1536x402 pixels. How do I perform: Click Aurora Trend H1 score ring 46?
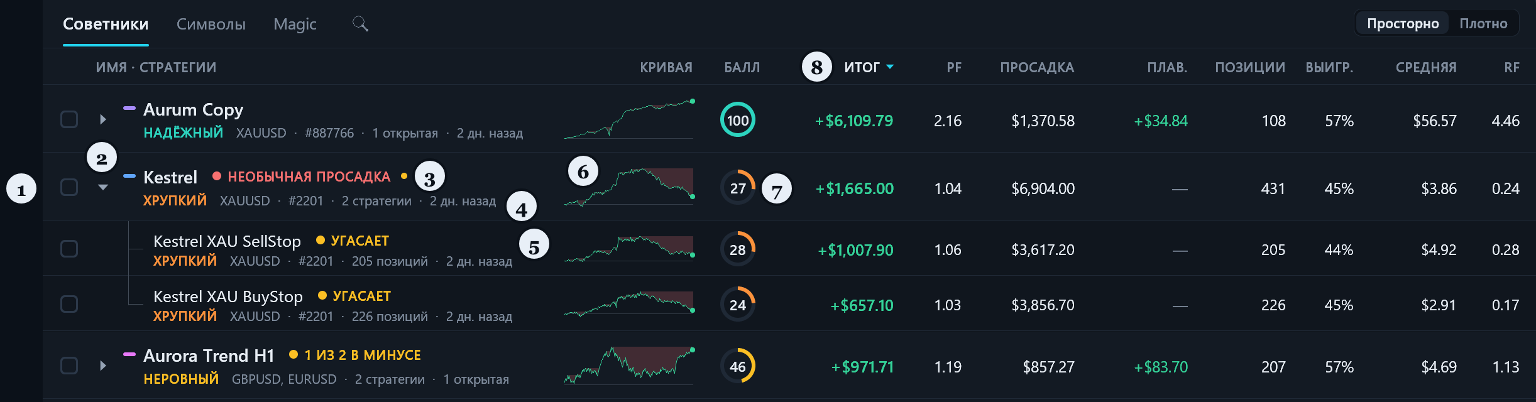[x=738, y=366]
